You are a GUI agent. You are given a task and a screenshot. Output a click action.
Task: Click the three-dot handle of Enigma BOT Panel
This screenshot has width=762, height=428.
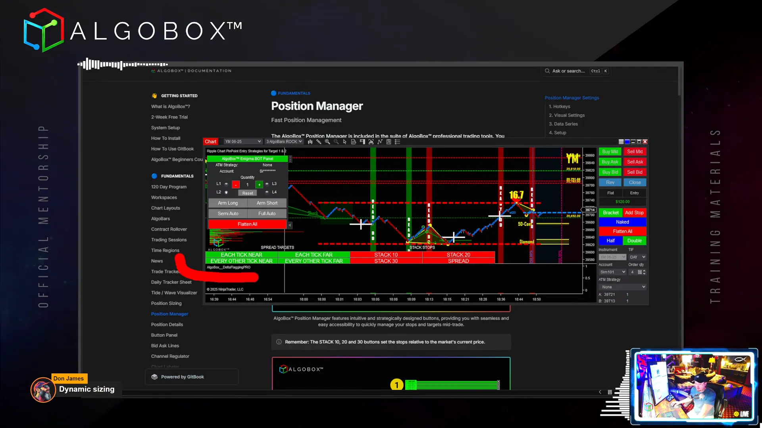click(291, 159)
